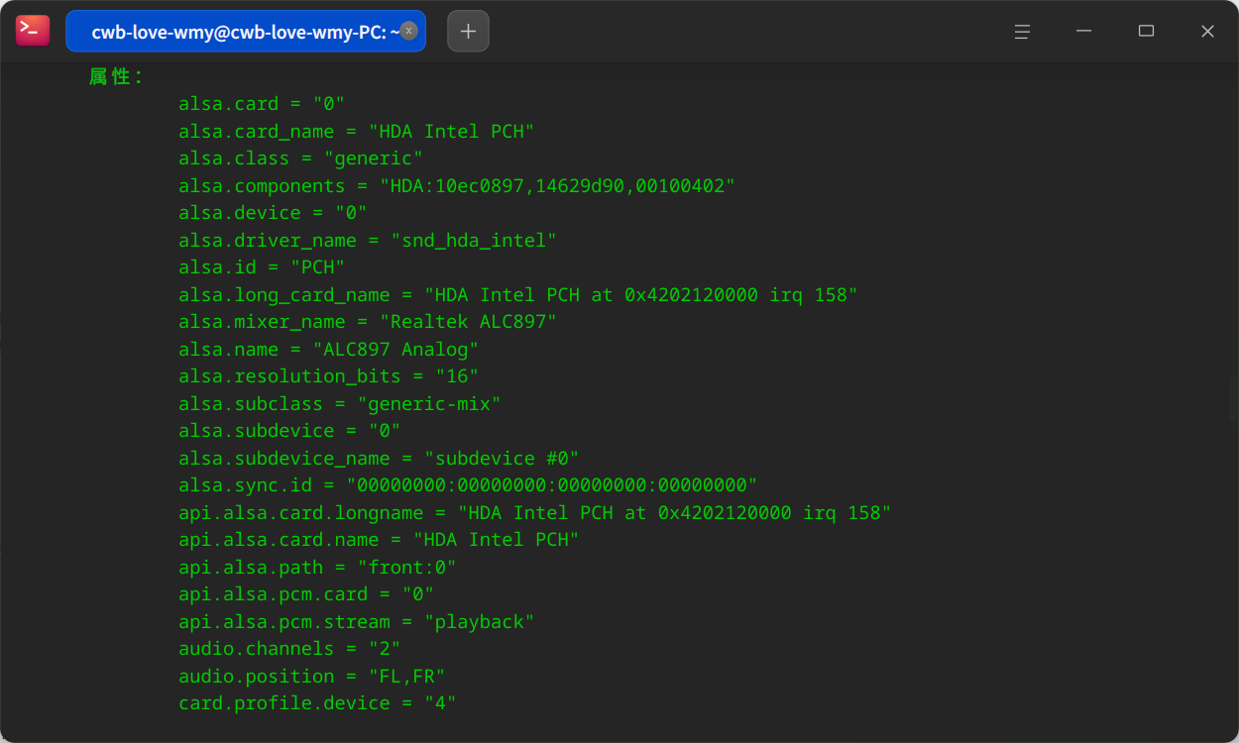Click alsa.subclass = "generic-mix" line

coord(340,403)
